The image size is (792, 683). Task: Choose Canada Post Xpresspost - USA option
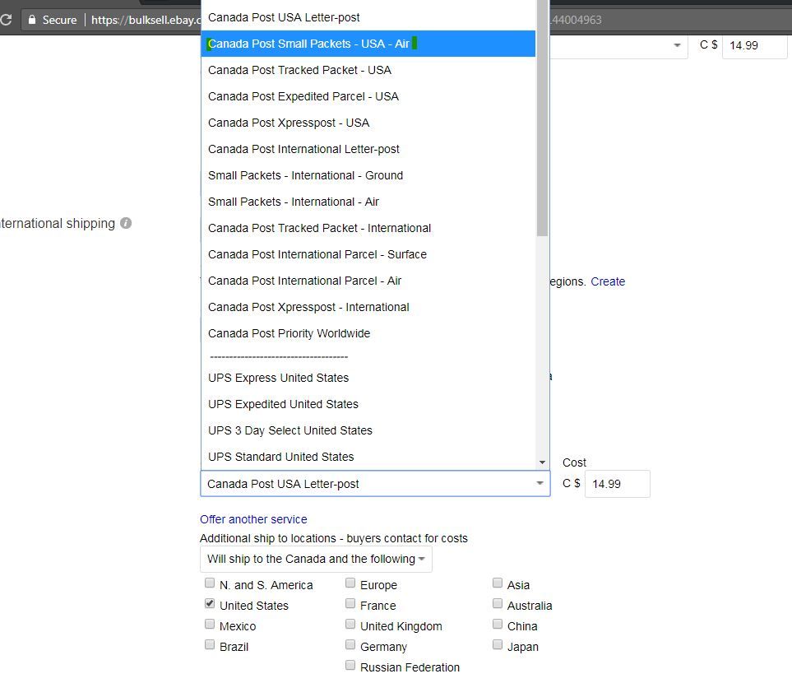tap(368, 123)
